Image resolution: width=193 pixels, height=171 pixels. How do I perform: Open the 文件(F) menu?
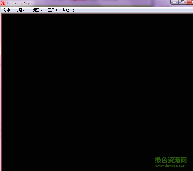point(8,10)
